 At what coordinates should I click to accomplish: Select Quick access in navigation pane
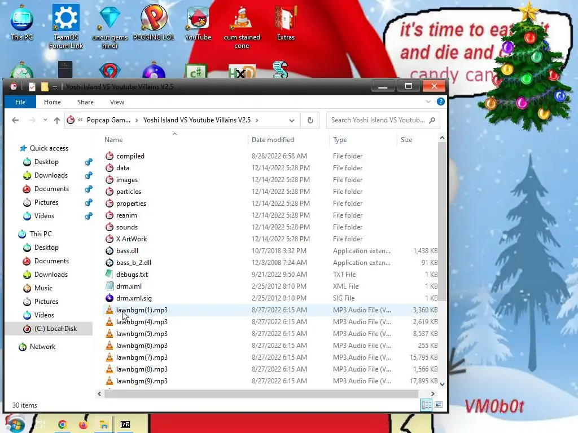[x=49, y=148]
